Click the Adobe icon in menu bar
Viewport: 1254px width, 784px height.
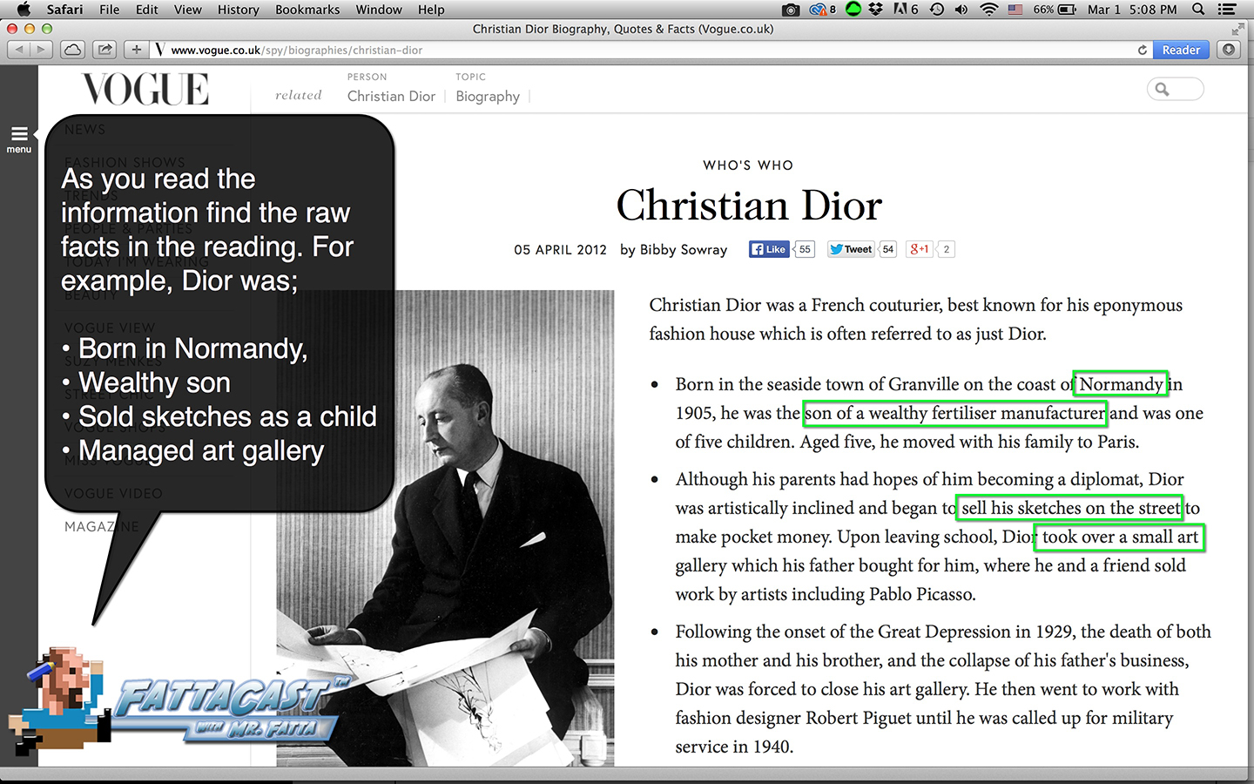[x=906, y=10]
